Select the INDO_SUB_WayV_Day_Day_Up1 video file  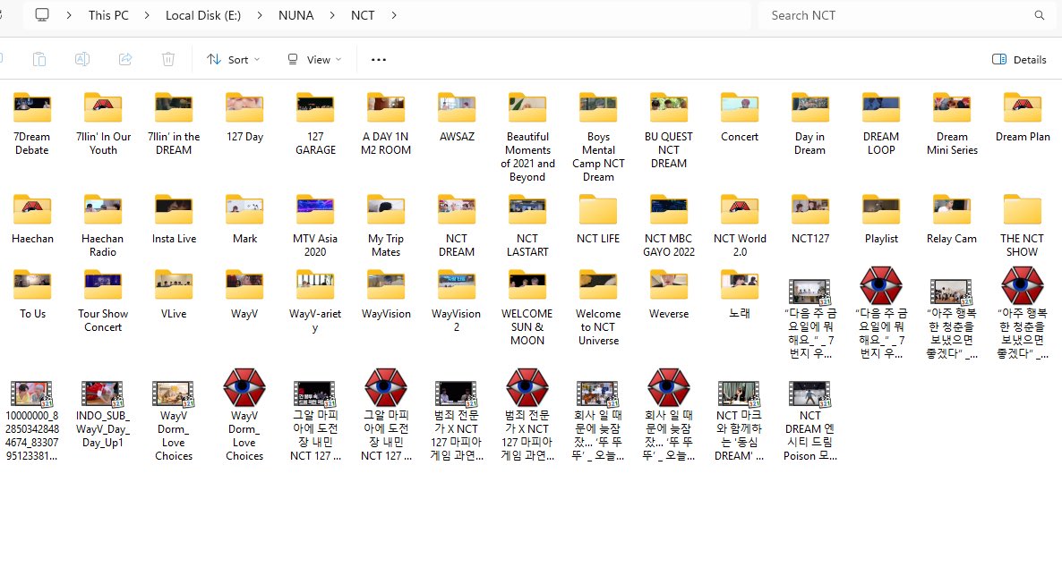(x=102, y=415)
